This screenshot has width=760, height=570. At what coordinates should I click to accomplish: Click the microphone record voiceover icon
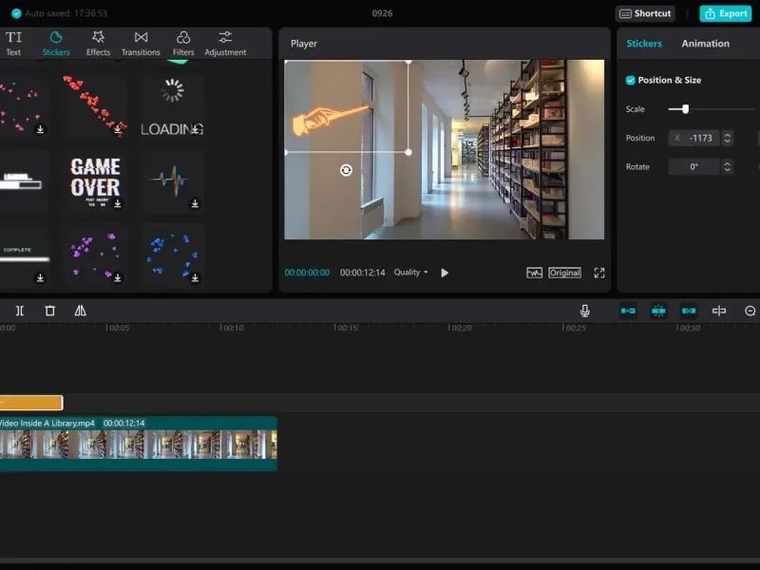click(x=585, y=311)
